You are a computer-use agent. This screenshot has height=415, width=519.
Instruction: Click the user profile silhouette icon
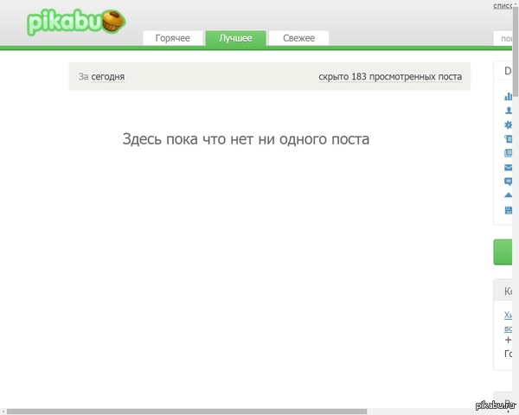[x=508, y=111]
